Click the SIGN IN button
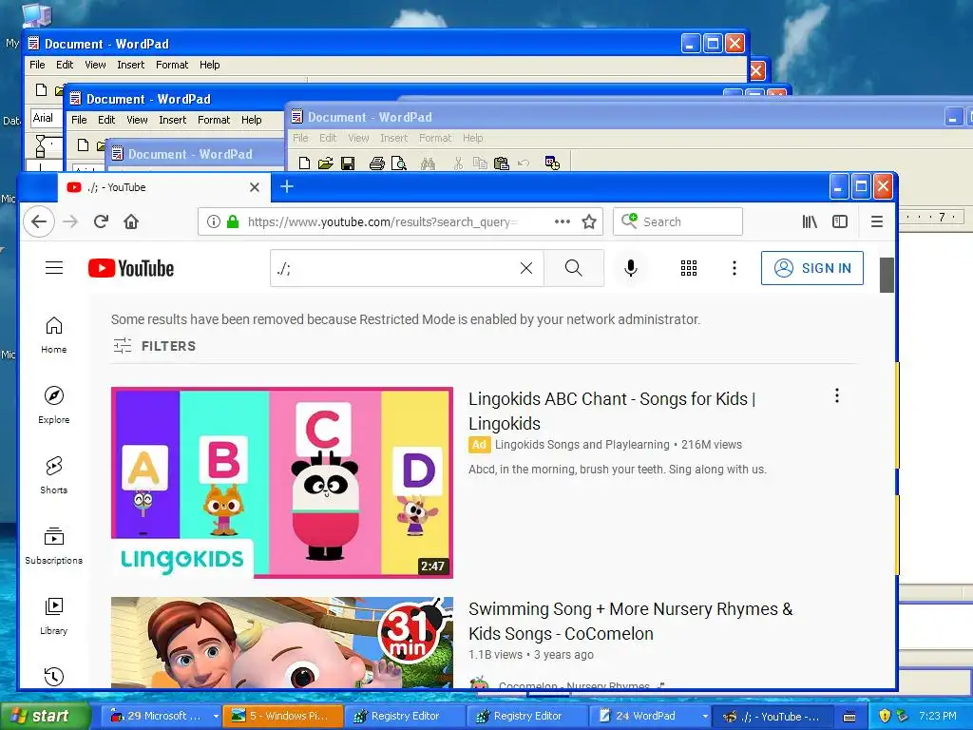This screenshot has height=730, width=973. click(x=811, y=267)
